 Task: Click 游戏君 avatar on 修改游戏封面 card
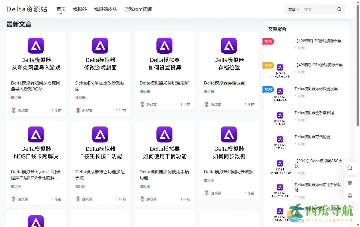[77, 110]
